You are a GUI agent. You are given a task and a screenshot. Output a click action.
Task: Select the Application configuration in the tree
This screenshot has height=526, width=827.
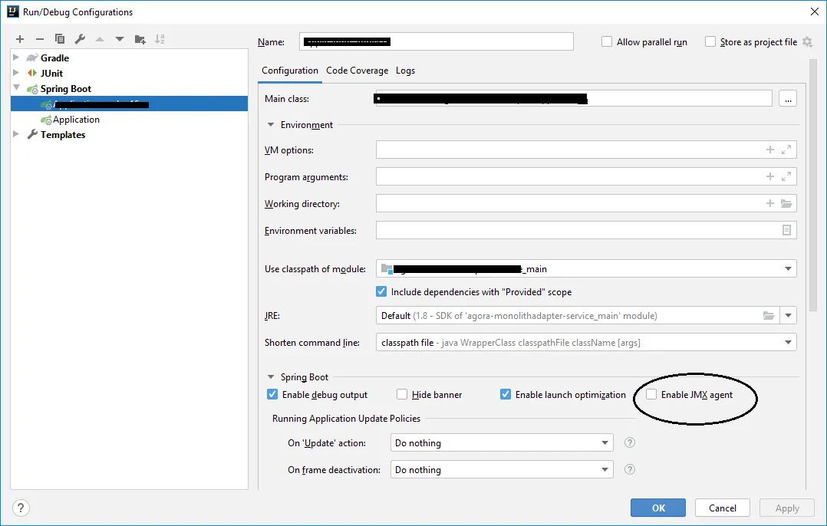[x=76, y=119]
